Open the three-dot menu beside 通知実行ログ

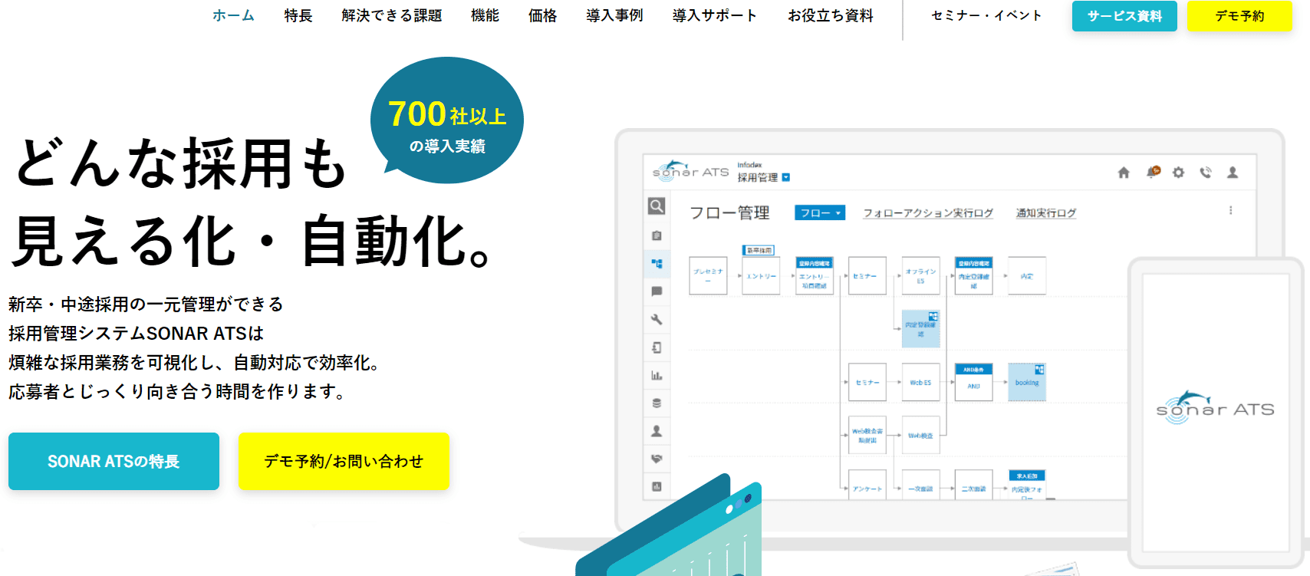point(1231,210)
